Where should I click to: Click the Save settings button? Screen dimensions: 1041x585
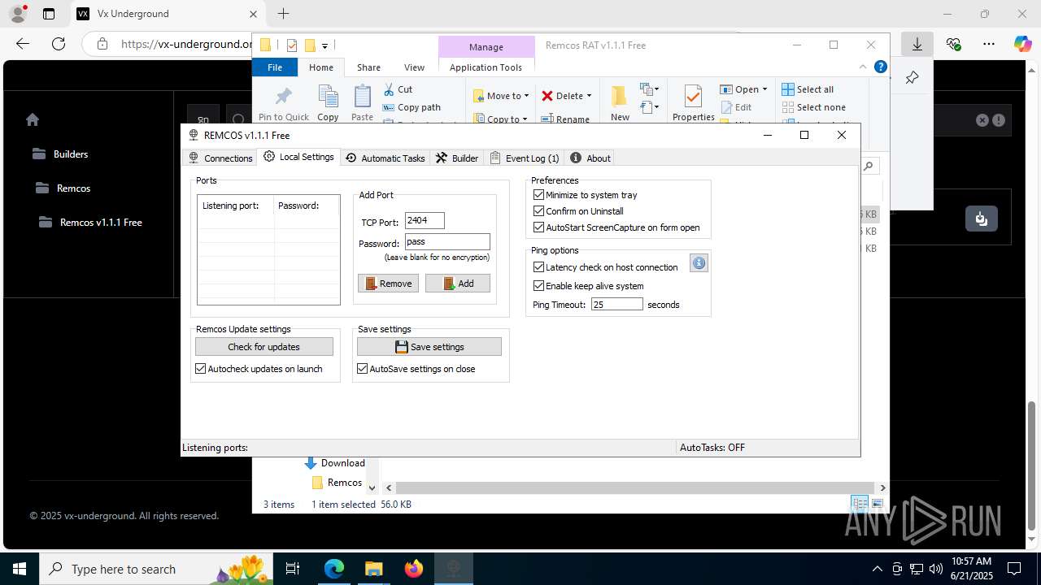429,347
